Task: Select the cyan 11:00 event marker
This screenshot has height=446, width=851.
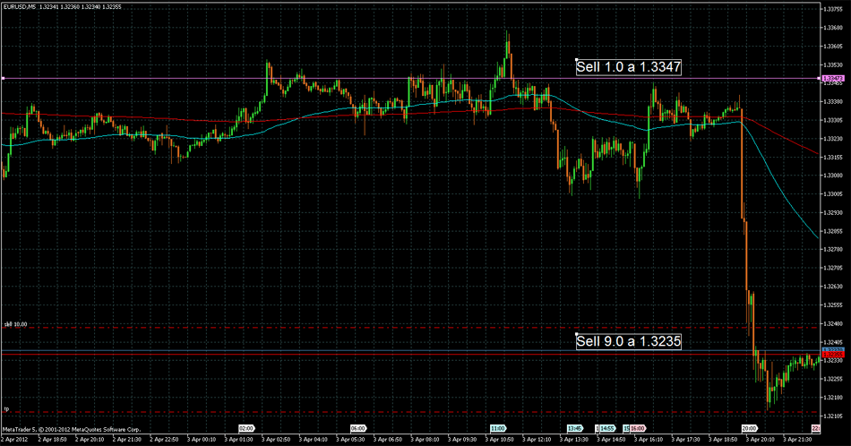Action: 497,428
